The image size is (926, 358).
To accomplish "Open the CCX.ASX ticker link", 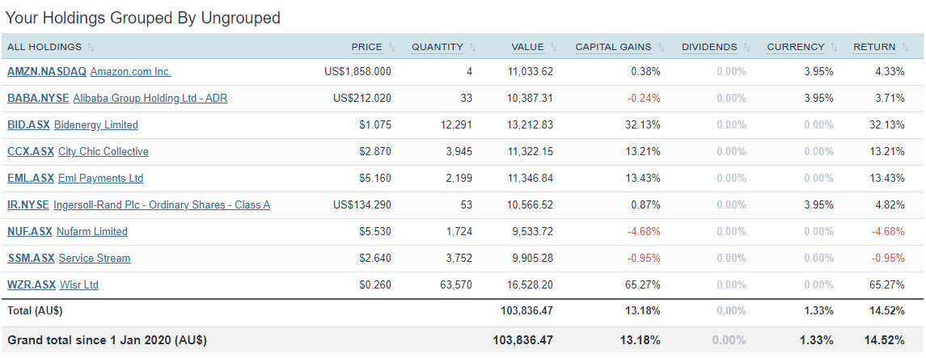I will (x=31, y=152).
